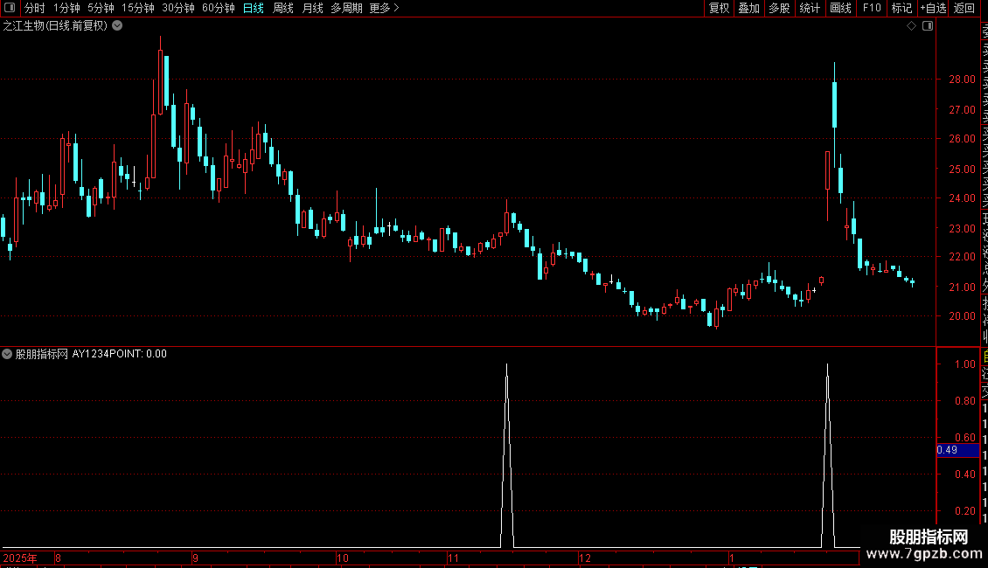
Task: Click the 之江生物(日线.前复权) chart title
Action: [x=55, y=26]
